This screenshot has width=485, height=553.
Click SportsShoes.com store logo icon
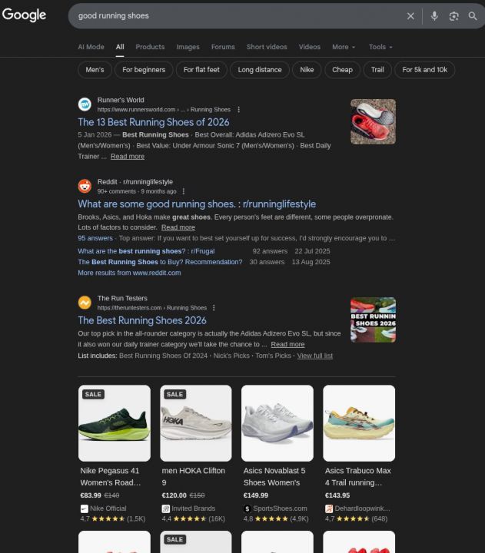pyautogui.click(x=247, y=508)
